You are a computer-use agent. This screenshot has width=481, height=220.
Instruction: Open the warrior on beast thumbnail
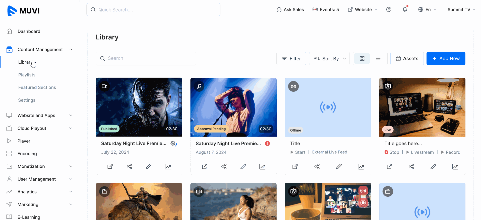pyautogui.click(x=139, y=201)
